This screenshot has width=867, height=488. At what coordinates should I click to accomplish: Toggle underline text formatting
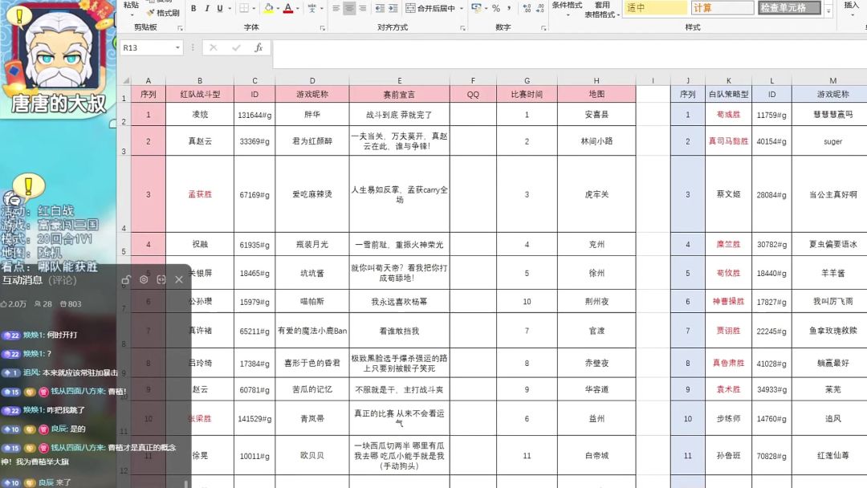pos(218,9)
